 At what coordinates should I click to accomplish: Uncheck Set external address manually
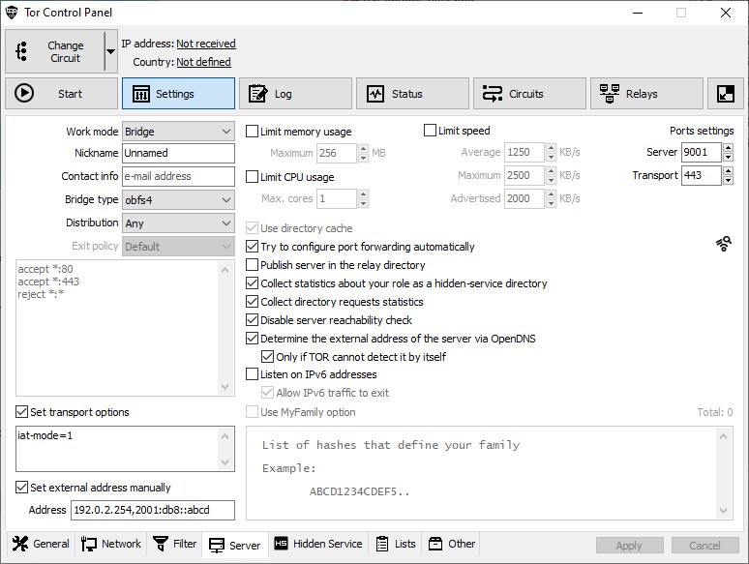pos(21,488)
